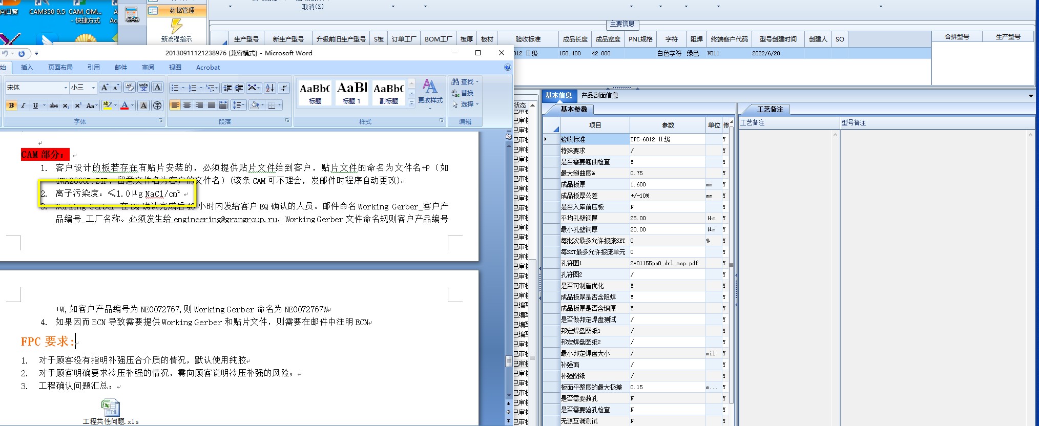Open the Paragraph (段落) dialog launcher
Viewport: 1039px width, 426px height.
287,121
